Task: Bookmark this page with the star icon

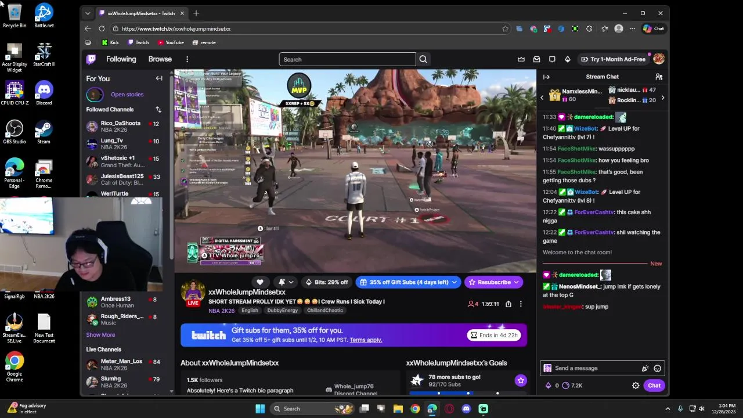Action: 505,28
